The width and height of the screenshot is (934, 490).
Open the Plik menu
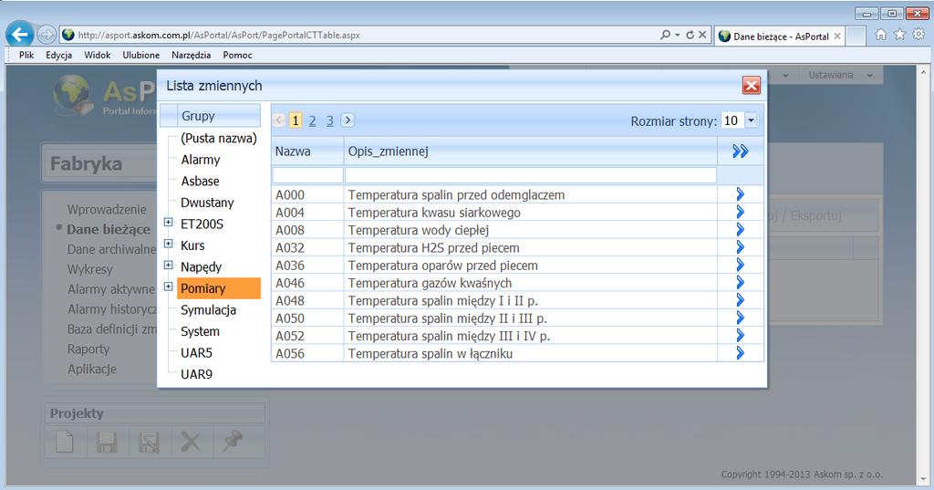[x=26, y=55]
